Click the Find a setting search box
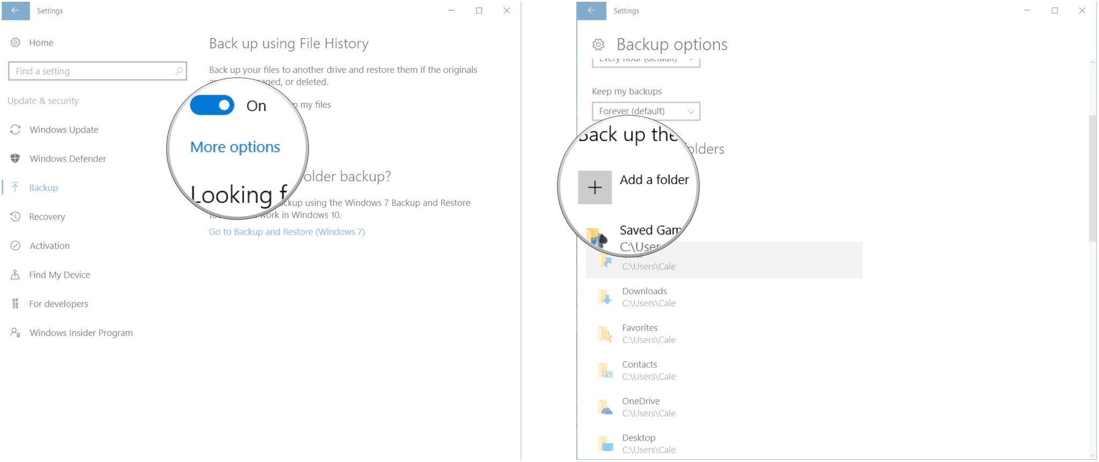Screen dimensions: 1099x462 (x=97, y=71)
